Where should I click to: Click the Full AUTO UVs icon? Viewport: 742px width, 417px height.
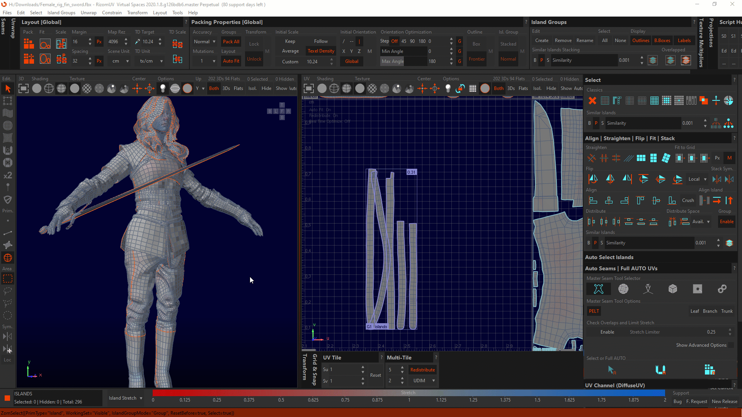(710, 370)
